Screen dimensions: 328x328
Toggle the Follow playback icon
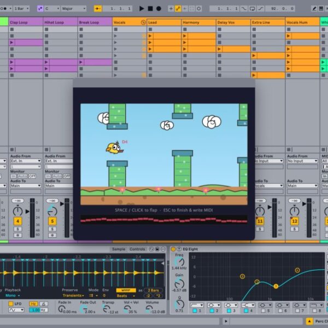pyautogui.click(x=97, y=9)
